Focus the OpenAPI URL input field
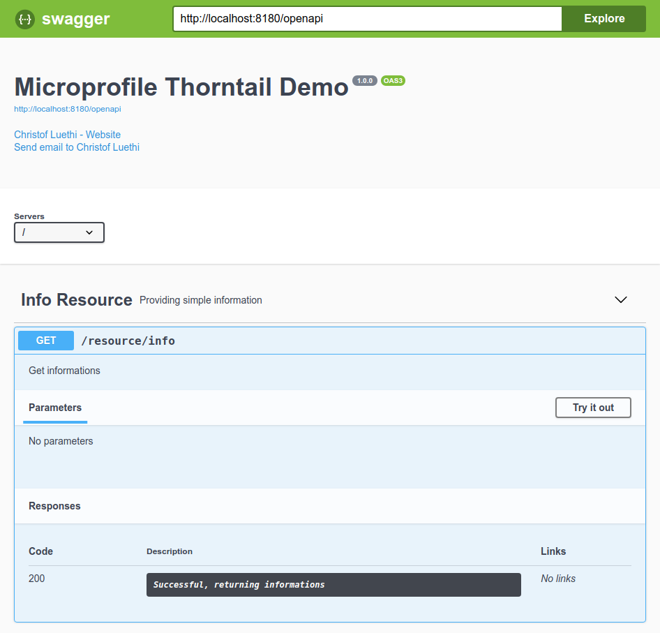The image size is (660, 633). (x=368, y=19)
